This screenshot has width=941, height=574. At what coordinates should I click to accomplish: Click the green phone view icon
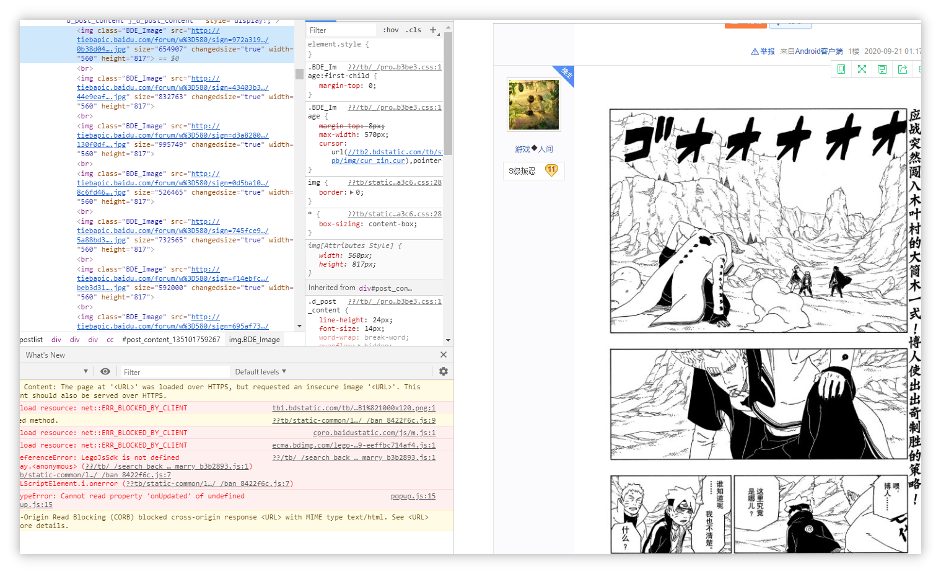(x=841, y=69)
